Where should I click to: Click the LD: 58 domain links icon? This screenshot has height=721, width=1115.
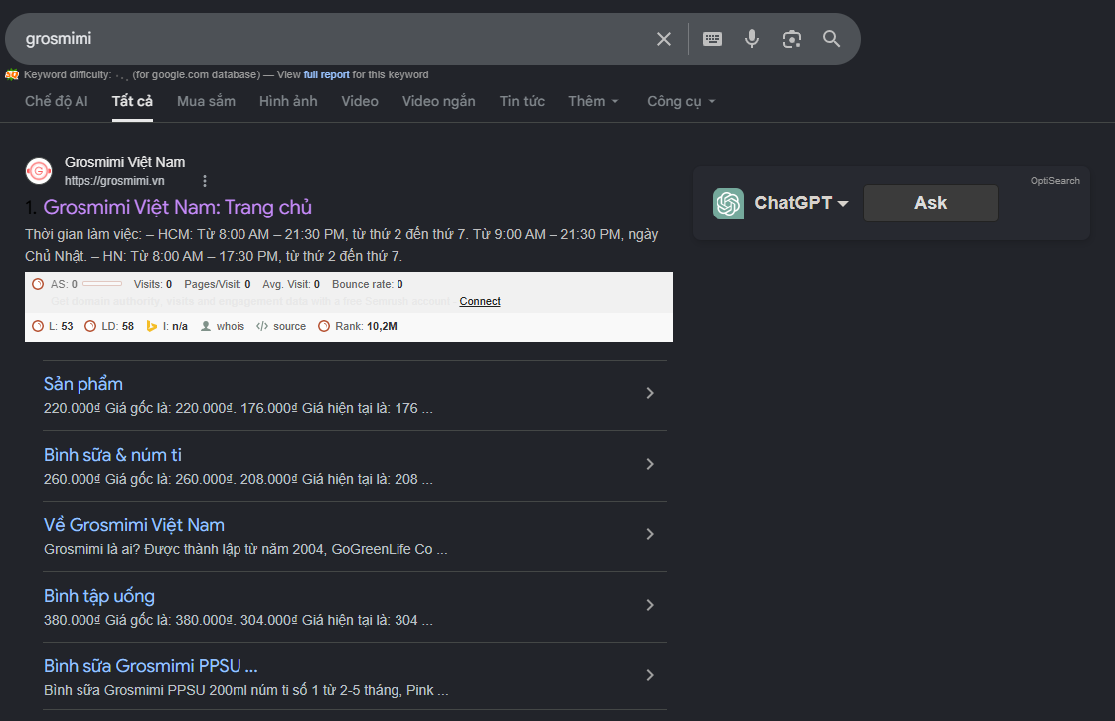(90, 326)
